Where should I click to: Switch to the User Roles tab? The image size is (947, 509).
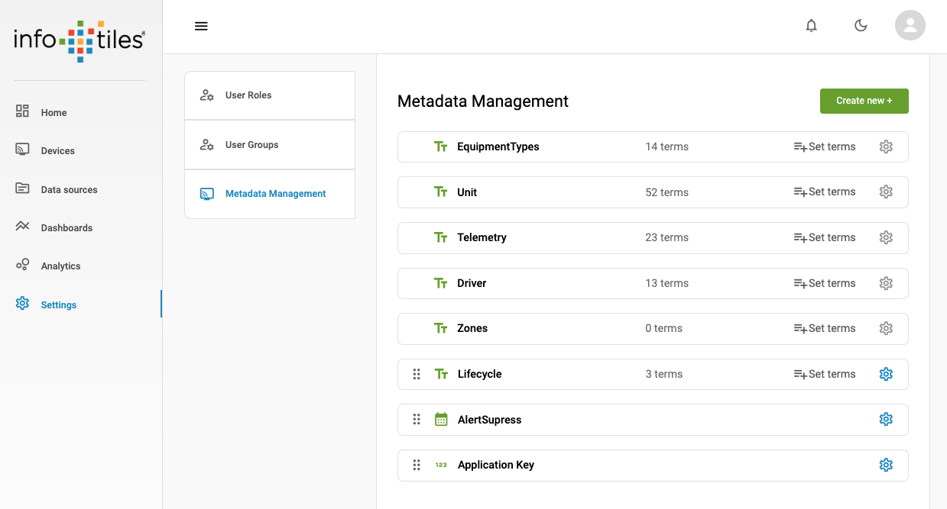point(248,95)
